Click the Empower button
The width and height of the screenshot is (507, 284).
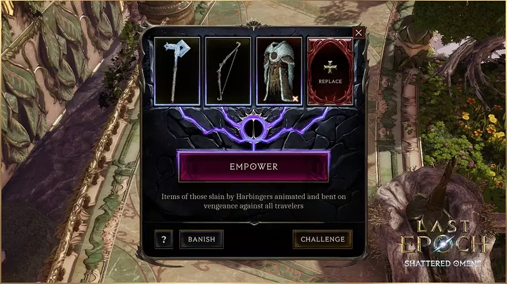tap(254, 167)
